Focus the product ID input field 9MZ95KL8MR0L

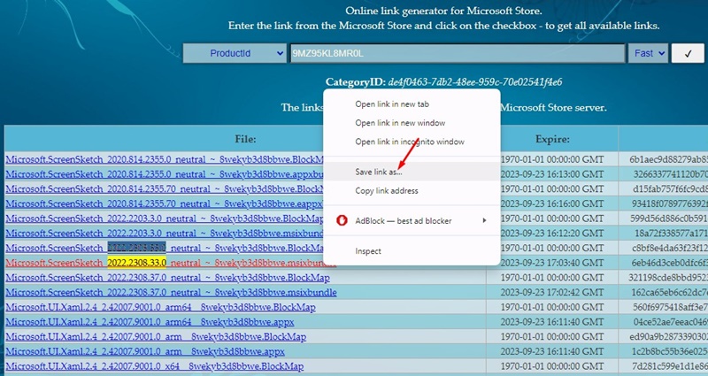[457, 53]
